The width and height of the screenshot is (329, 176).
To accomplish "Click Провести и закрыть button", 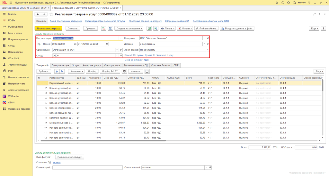I will point(49,28).
